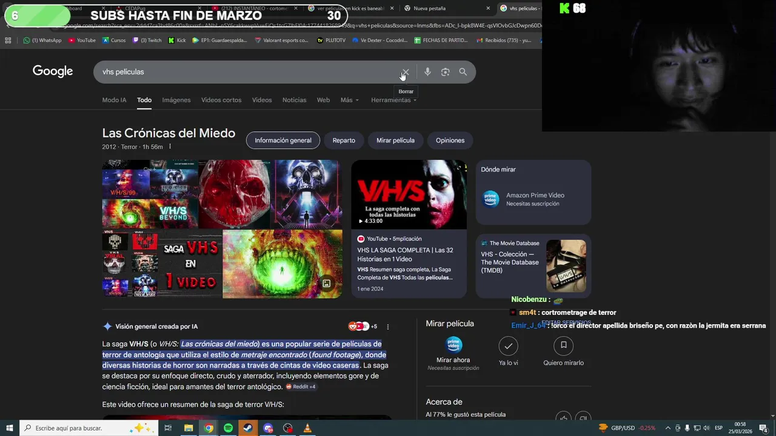Select the Información general chip
The image size is (776, 436).
(283, 140)
